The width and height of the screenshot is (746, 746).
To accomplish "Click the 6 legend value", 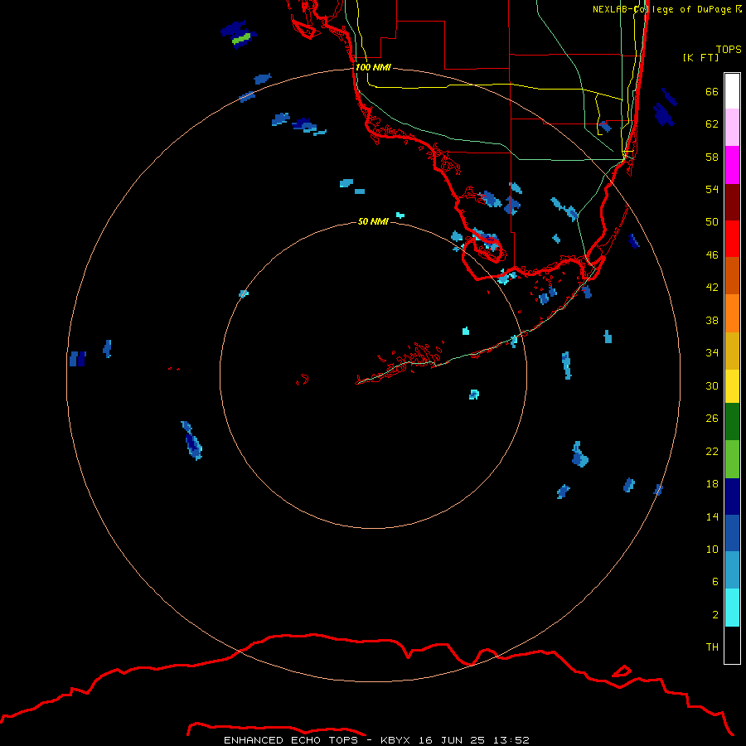I will [715, 582].
